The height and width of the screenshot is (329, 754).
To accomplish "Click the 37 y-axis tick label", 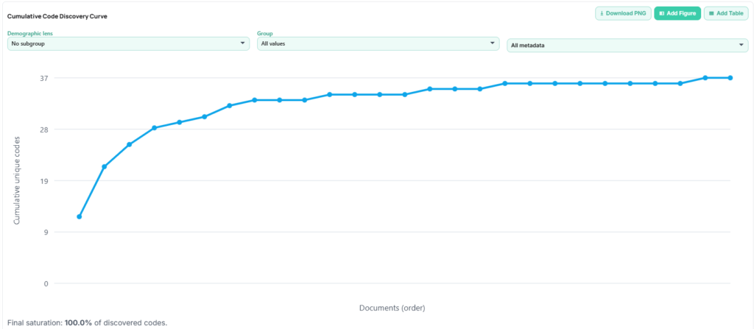I will click(x=44, y=78).
